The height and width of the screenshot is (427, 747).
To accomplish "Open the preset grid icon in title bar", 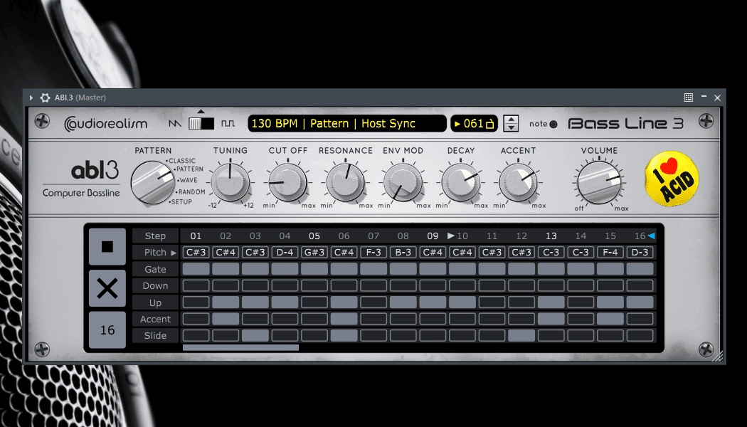I will [689, 97].
